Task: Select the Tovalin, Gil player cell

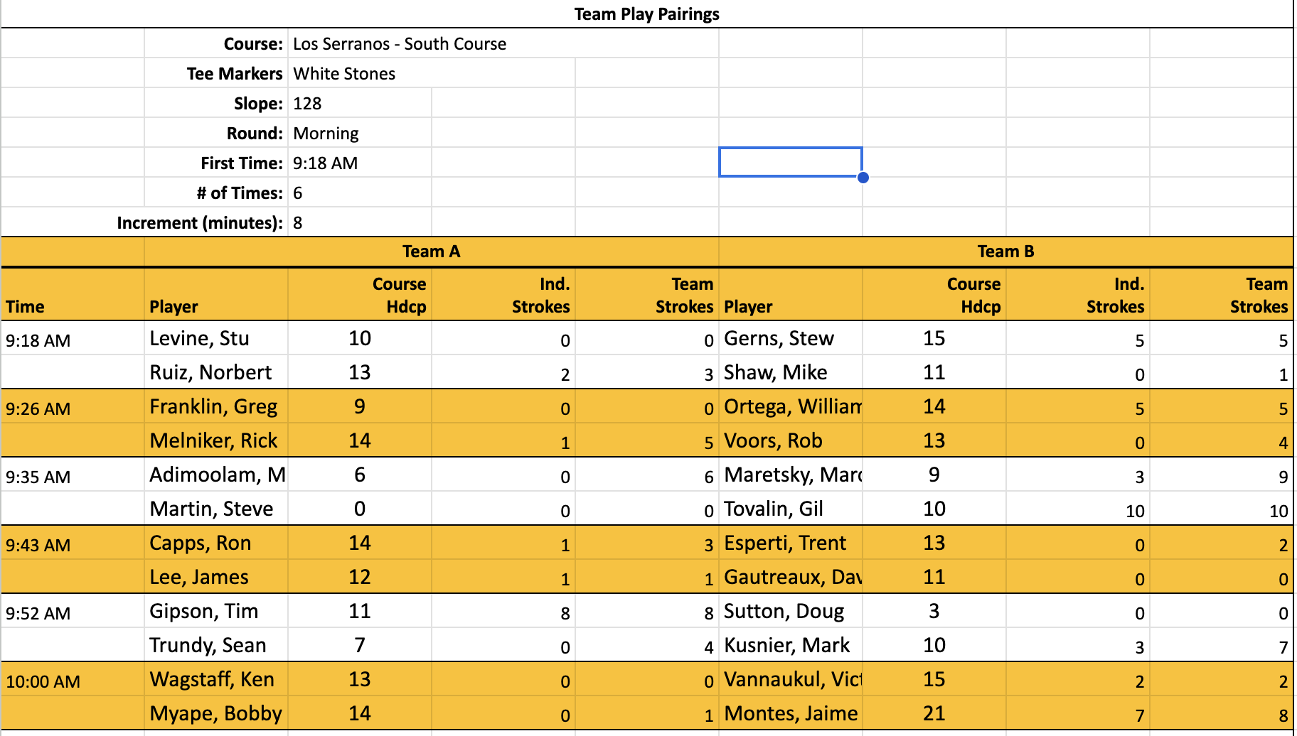Action: coord(774,509)
